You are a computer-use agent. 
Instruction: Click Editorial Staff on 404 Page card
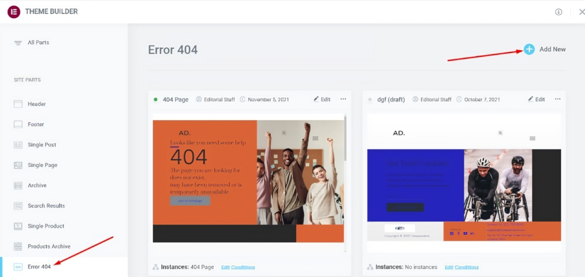click(219, 99)
